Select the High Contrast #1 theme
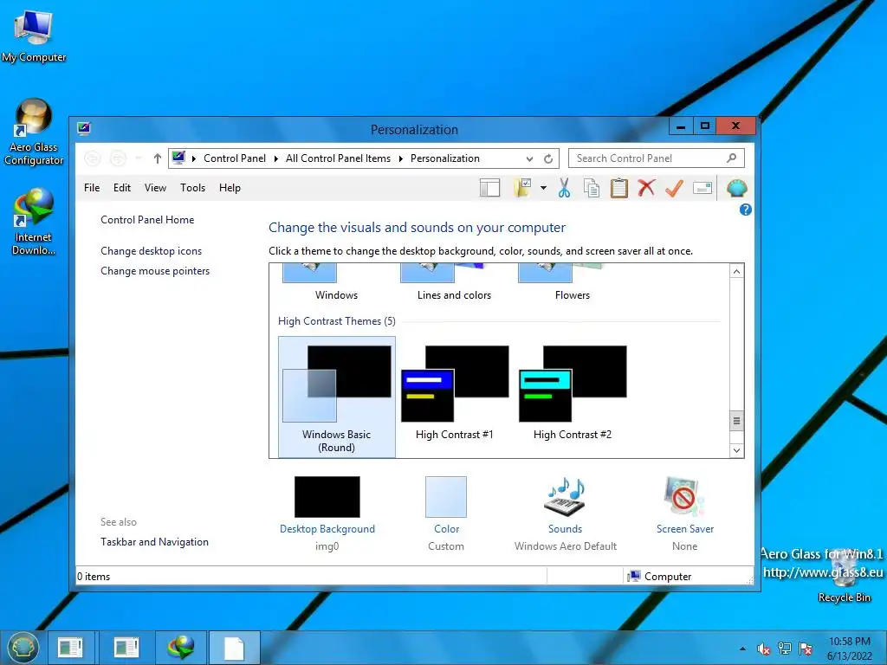Screen dimensions: 887x665 (454, 393)
